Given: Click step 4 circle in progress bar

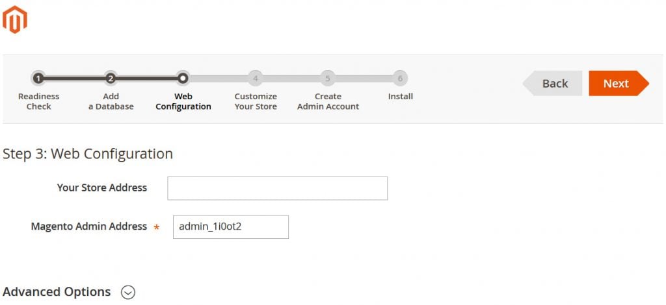Looking at the screenshot, I should click(256, 79).
